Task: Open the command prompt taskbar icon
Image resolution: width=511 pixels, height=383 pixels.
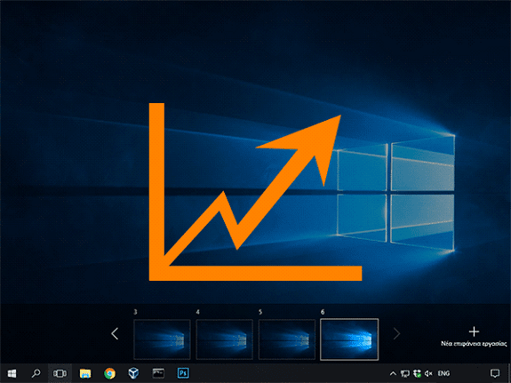Action: (158, 373)
